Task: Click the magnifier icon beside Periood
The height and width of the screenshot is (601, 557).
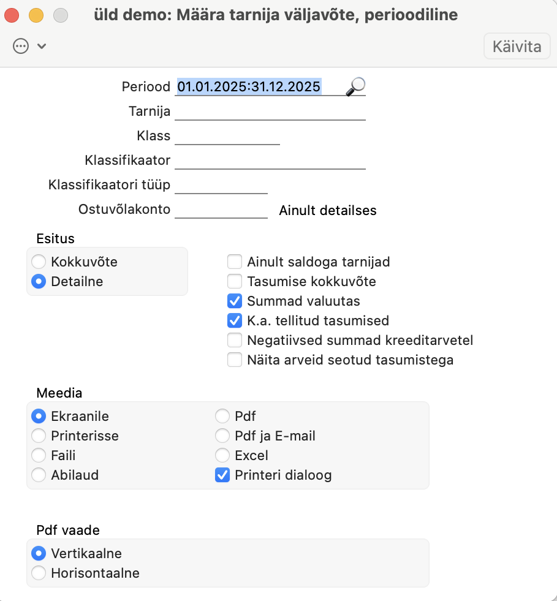Action: [x=355, y=87]
